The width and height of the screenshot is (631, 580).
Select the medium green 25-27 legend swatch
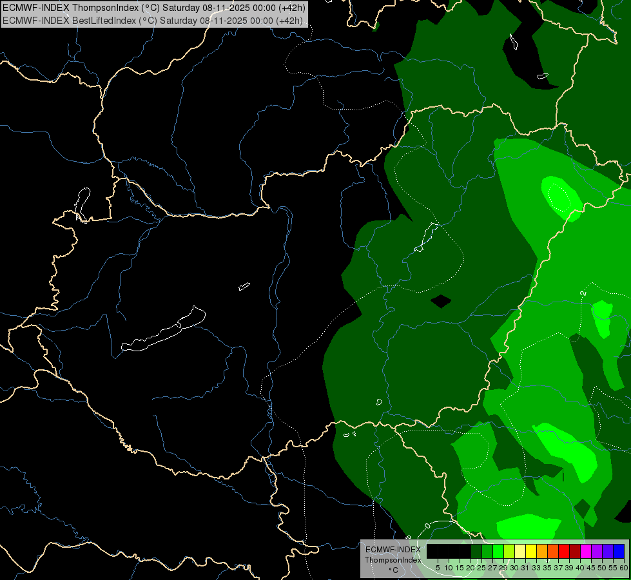tap(487, 551)
